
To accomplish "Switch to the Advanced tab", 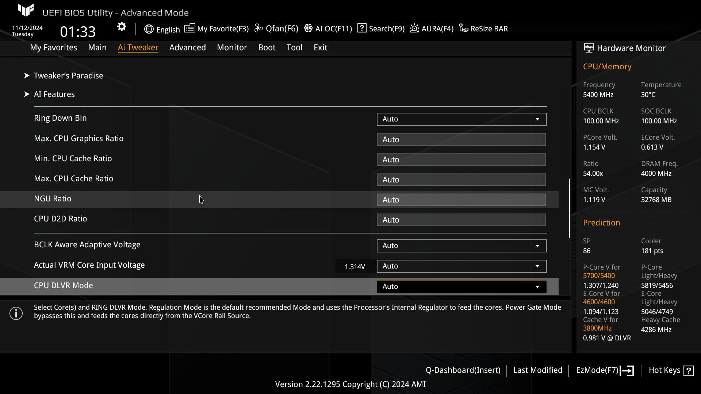I will click(x=187, y=47).
